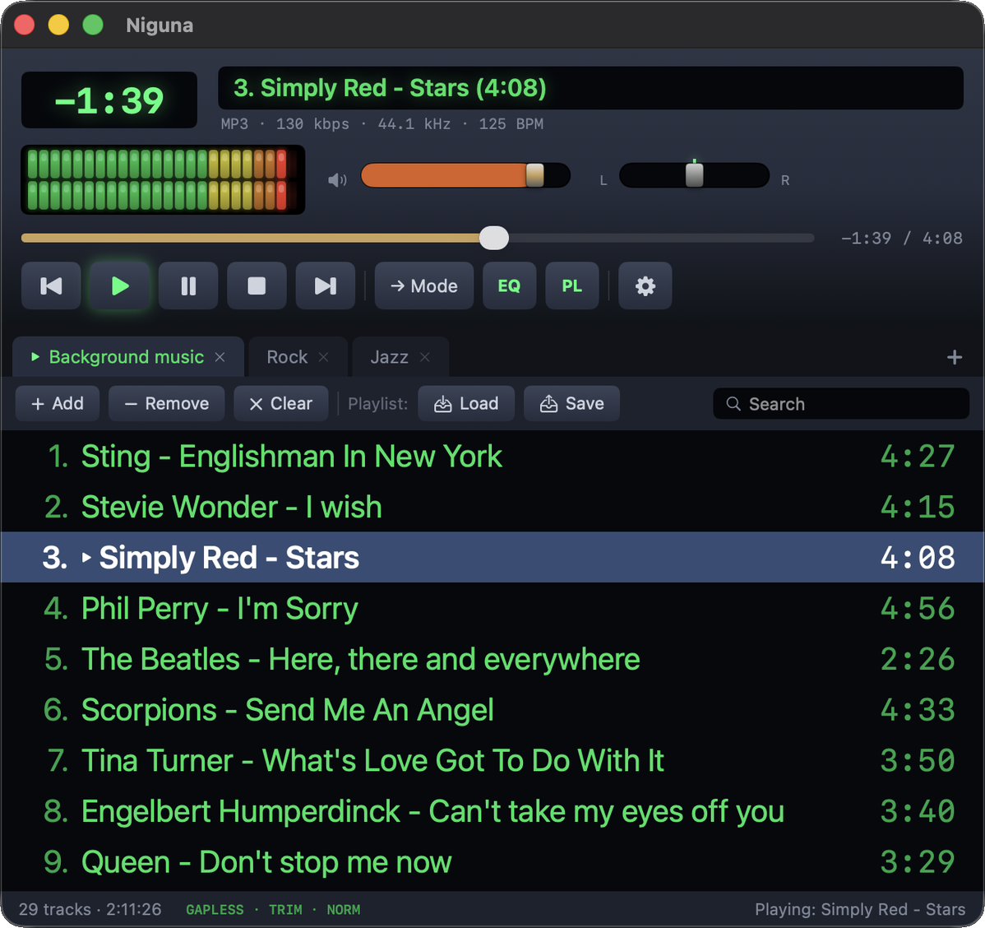Toggle NORM normalization in status bar
Viewport: 985px width, 928px height.
pyautogui.click(x=344, y=910)
